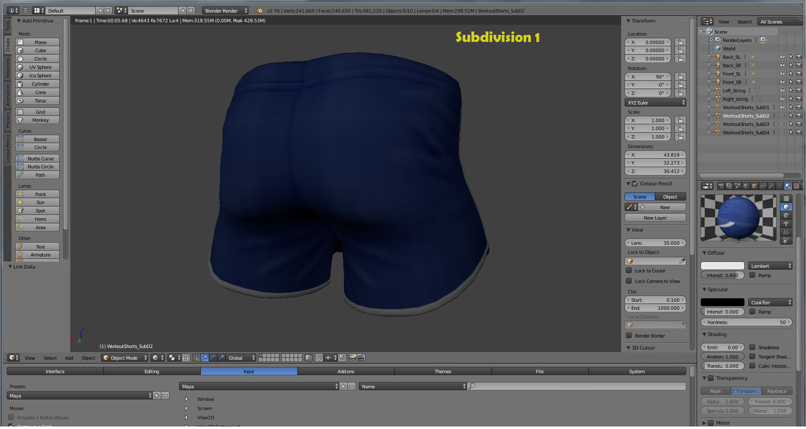Screen dimensions: 806x429
Task: Enable the Lock to Cursor checkbox
Action: 629,271
